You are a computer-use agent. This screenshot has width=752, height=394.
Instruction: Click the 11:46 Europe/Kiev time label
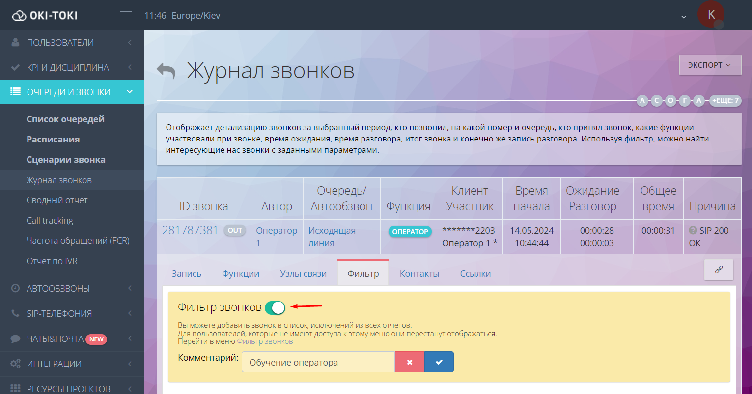[x=182, y=16]
